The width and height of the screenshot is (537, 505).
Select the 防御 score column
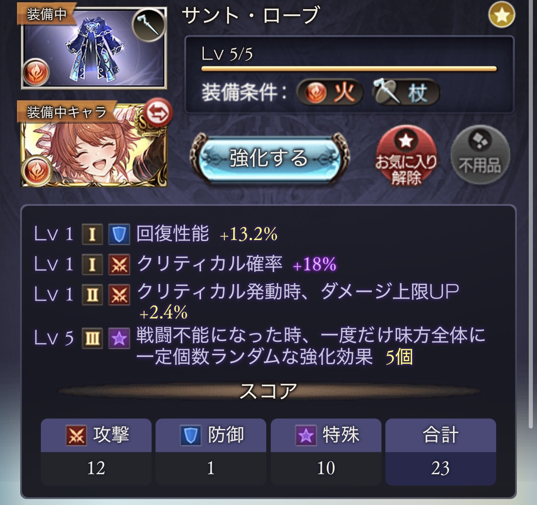(x=211, y=452)
